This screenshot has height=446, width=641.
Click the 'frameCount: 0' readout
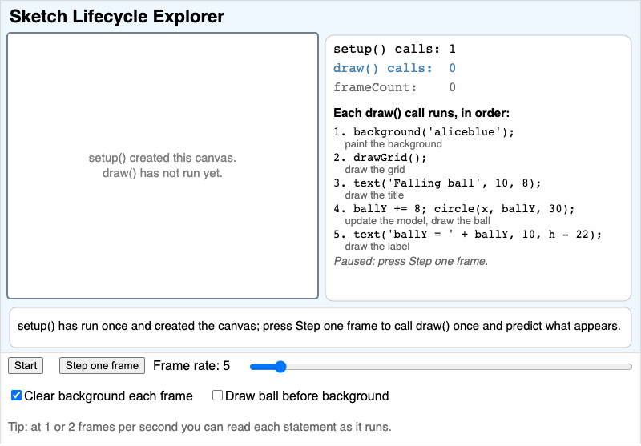click(x=394, y=87)
